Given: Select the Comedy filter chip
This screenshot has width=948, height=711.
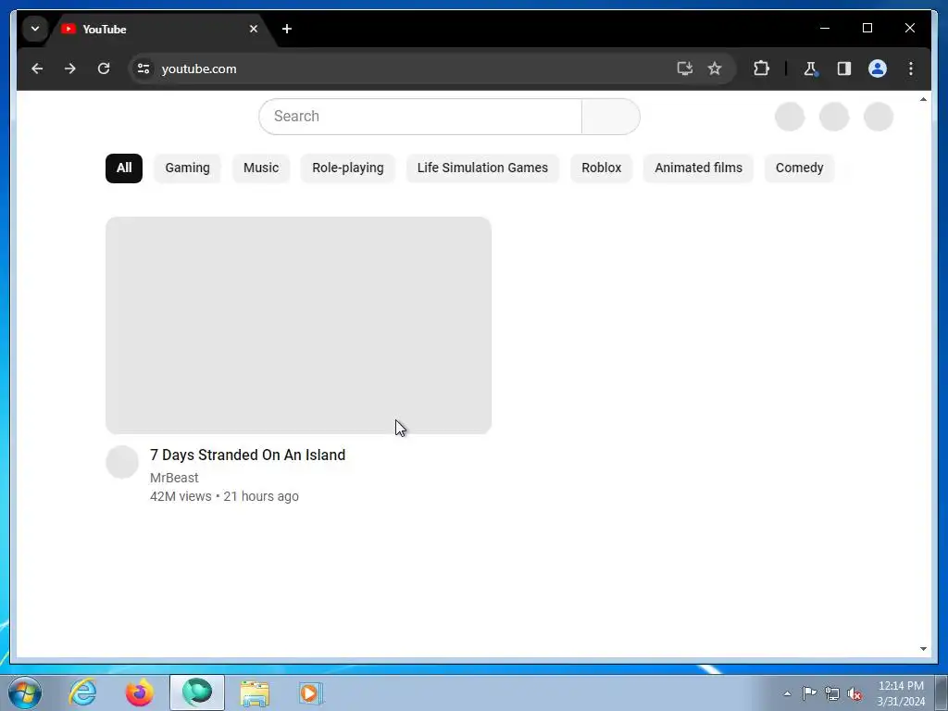Looking at the screenshot, I should point(799,168).
